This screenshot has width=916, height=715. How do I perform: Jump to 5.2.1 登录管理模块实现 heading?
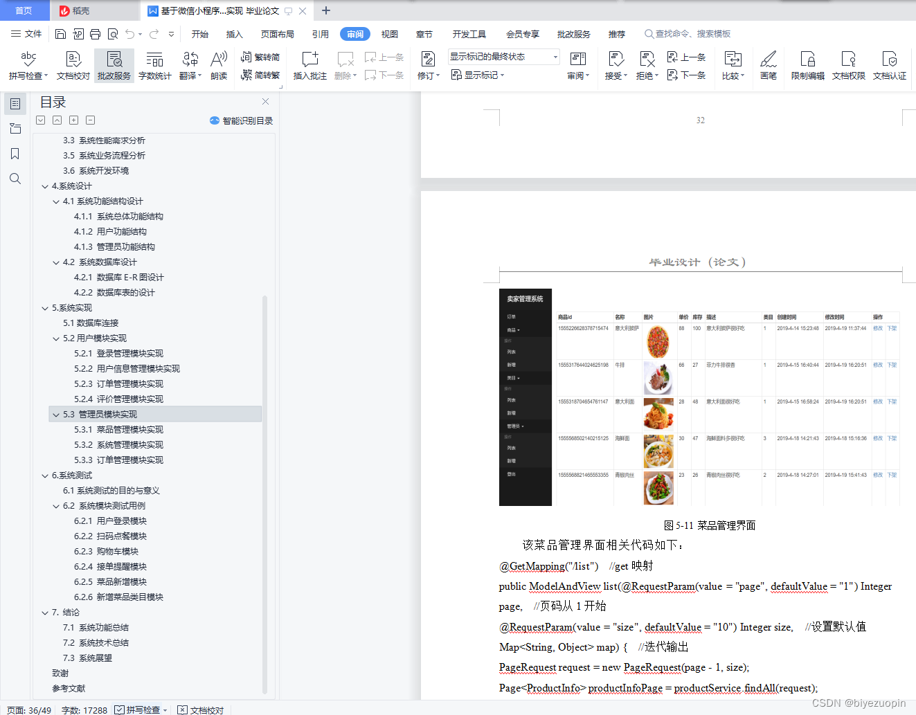[x=119, y=354]
